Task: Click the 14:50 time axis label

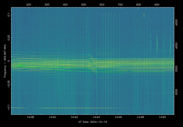Action: pos(162,117)
